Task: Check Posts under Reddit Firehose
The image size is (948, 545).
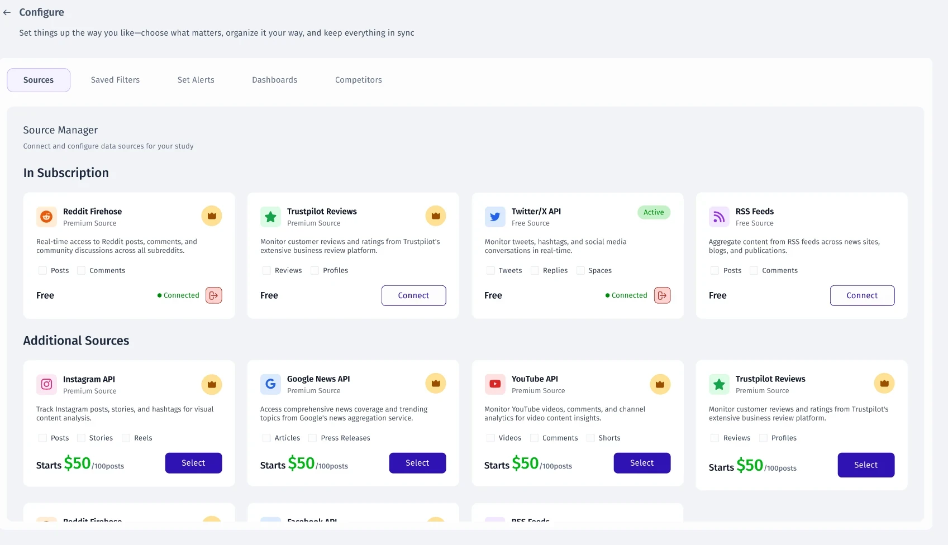Action: [x=42, y=270]
